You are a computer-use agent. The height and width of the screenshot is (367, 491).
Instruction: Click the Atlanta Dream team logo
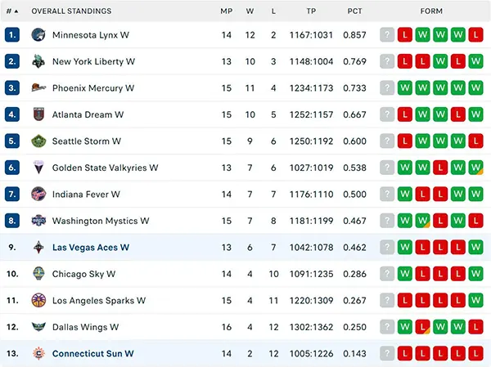coord(38,114)
